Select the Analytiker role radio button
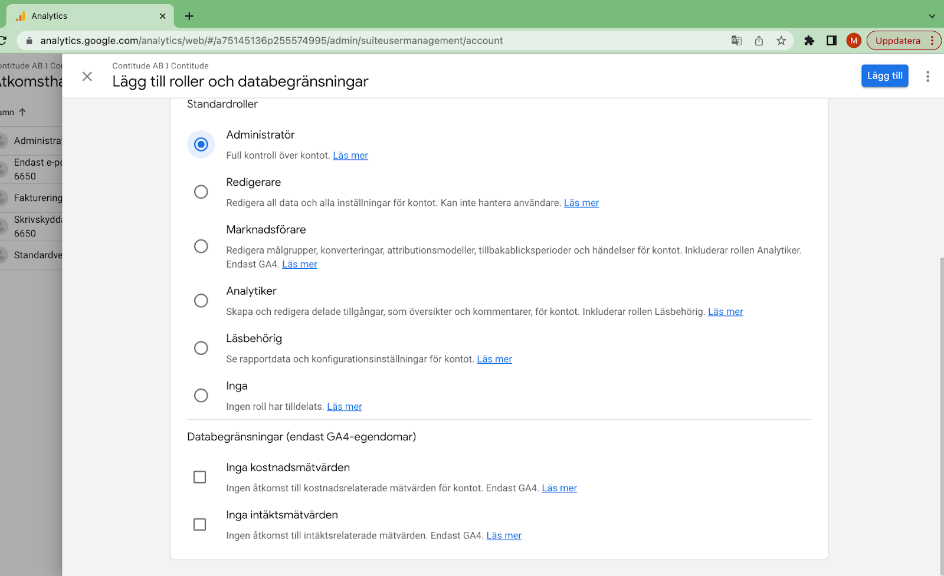The height and width of the screenshot is (576, 944). [201, 301]
